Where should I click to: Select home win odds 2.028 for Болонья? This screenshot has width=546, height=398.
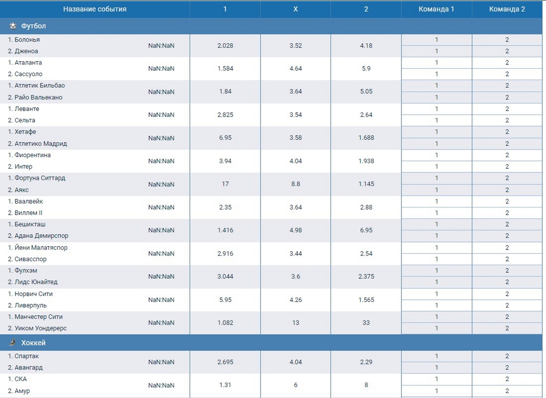[x=225, y=45]
